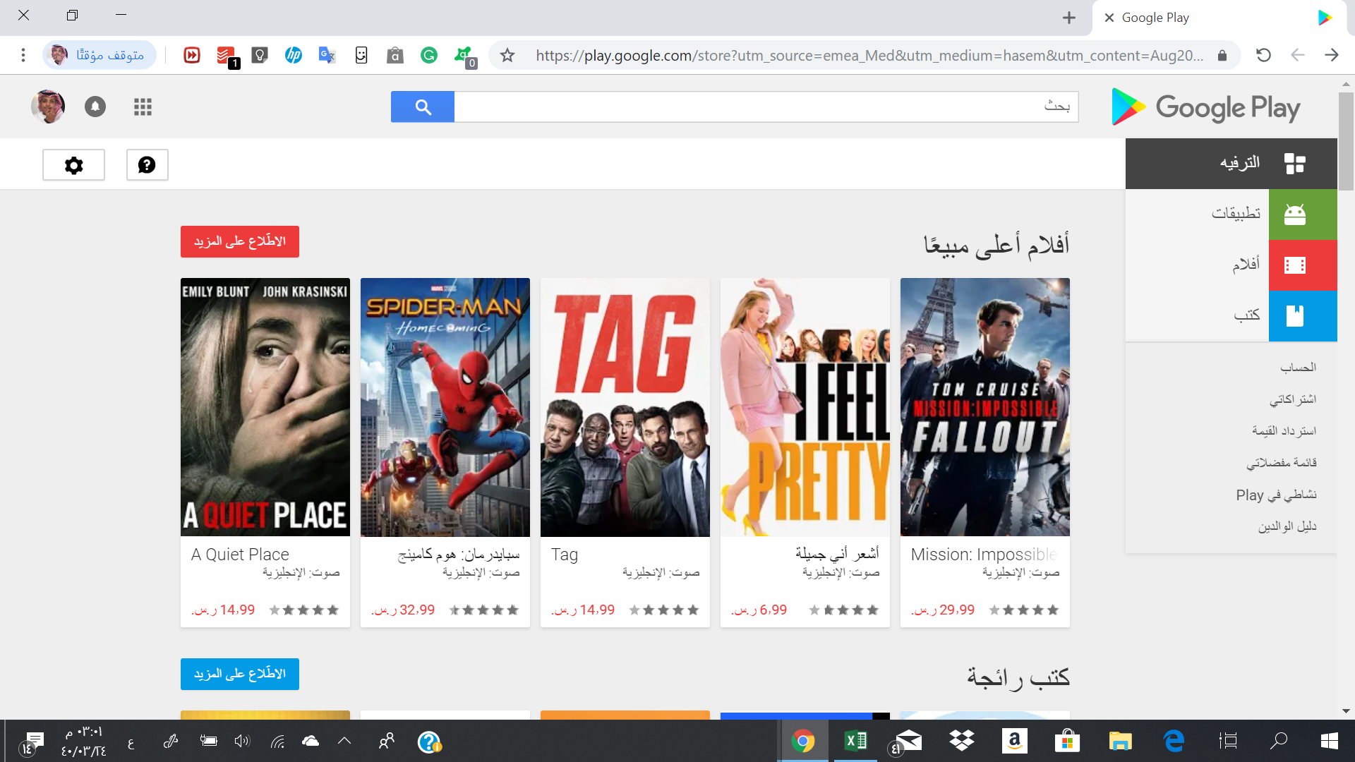Open the الحساب account link
Screen dimensions: 1355x762
1299,367
